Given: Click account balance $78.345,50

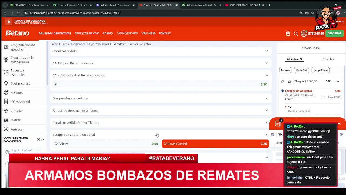Looking at the screenshot, I should (x=316, y=34).
